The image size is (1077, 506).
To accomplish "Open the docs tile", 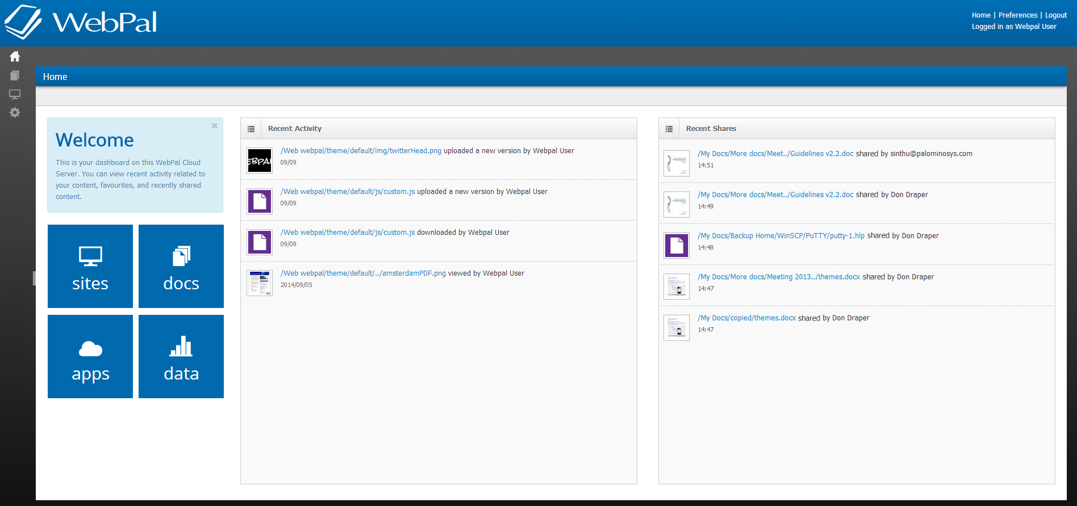I will point(181,266).
